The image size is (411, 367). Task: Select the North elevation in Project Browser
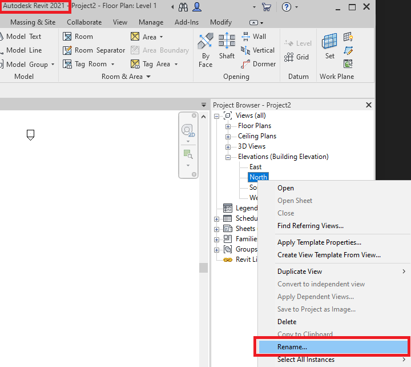(x=258, y=177)
